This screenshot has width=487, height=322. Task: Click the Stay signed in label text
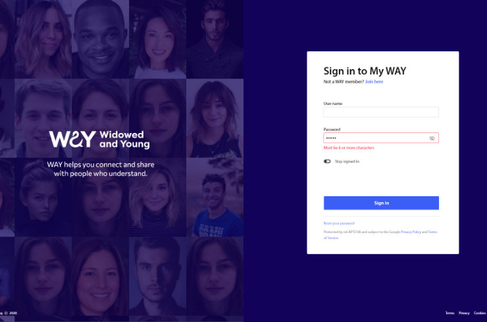coord(347,161)
